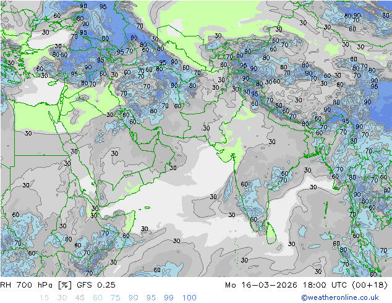Select legend value 99
Screen dimensions: 392x303
169,297
